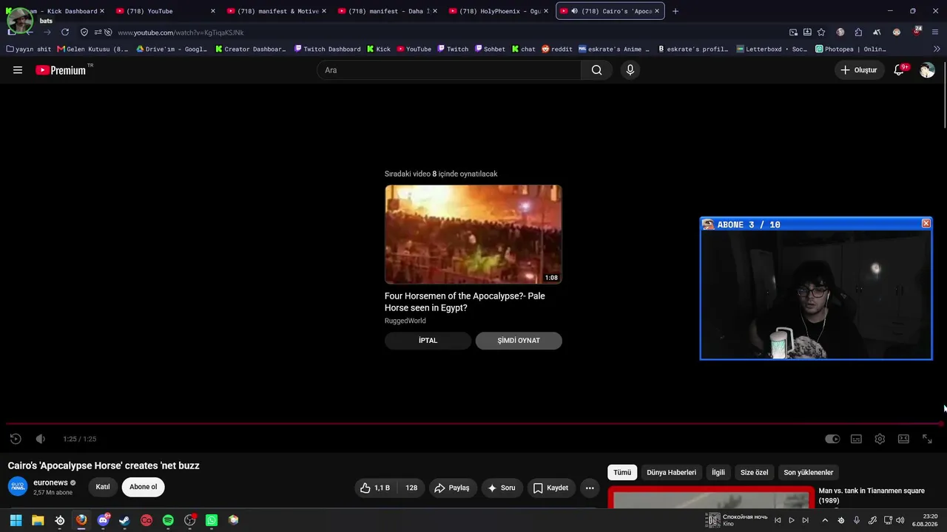Open the reddit bookmark
Image resolution: width=947 pixels, height=532 pixels.
point(557,50)
